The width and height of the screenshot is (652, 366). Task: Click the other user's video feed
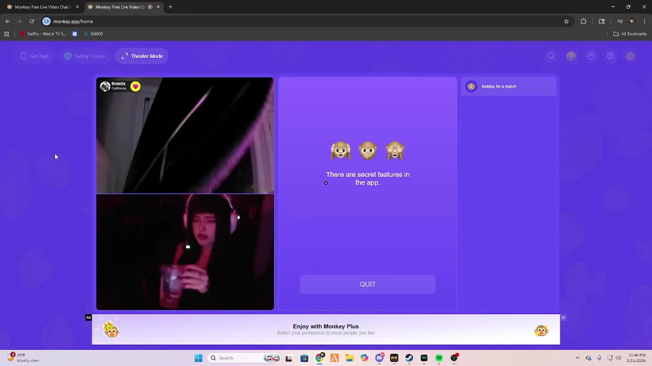click(x=185, y=135)
